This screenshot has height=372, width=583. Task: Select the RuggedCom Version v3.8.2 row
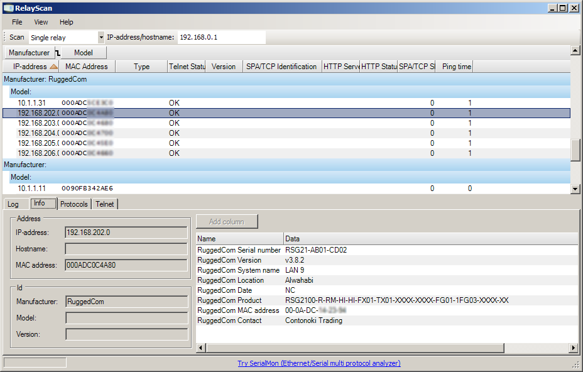pos(387,260)
